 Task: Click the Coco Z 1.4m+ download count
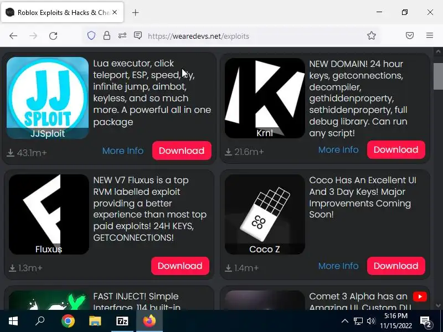coord(242,268)
